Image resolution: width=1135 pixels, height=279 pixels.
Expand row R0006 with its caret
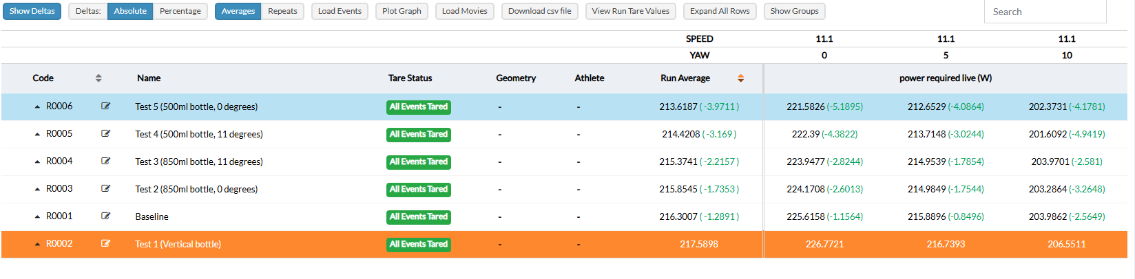tap(37, 107)
